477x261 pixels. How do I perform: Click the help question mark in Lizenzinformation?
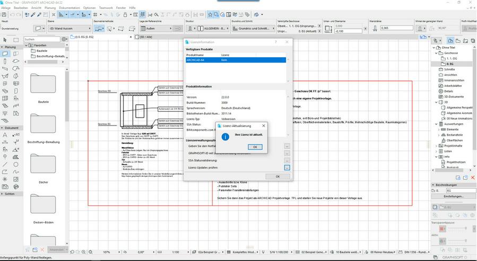[276, 42]
